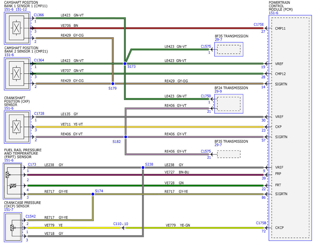This screenshot has width=314, height=243.
Task: Click the "FRT" PCM pin name
Action: [x=278, y=185]
